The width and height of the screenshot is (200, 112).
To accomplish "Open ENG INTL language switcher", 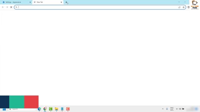I will pyautogui.click(x=172, y=109).
